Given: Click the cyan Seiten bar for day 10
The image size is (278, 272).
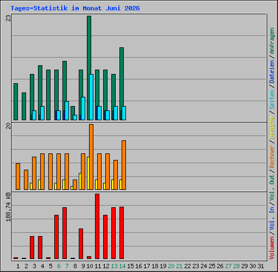Looking at the screenshot, I should [x=91, y=97].
